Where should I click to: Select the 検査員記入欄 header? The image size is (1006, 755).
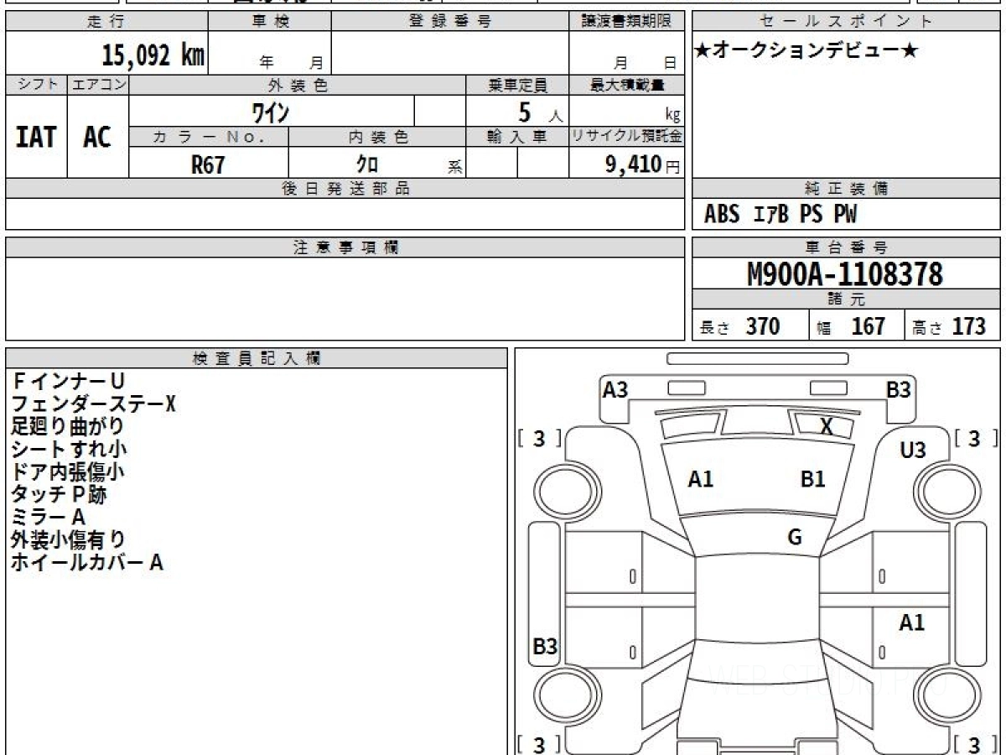point(257,358)
